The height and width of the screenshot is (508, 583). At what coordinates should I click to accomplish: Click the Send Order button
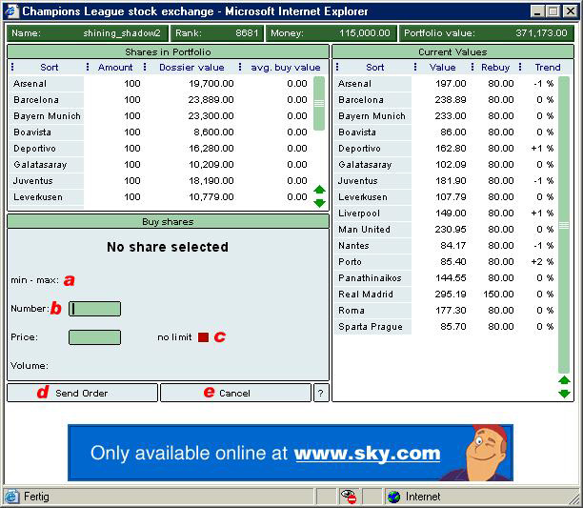82,393
